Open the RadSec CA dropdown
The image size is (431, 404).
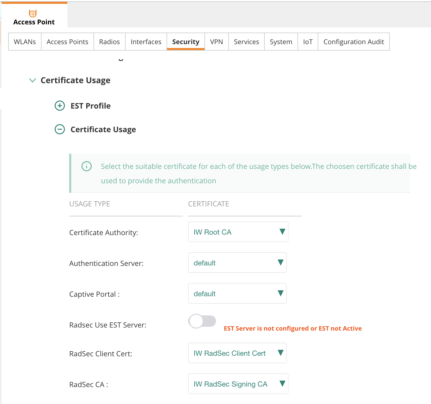pos(238,384)
